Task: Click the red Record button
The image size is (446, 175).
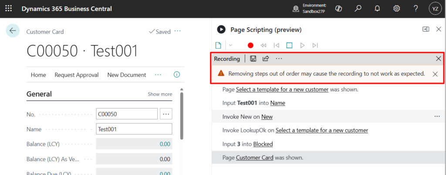Action: [x=250, y=45]
